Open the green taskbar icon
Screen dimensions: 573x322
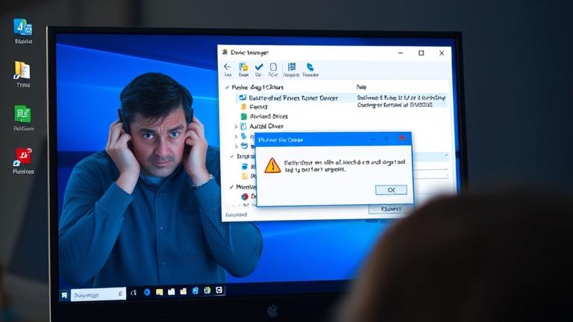pyautogui.click(x=207, y=290)
